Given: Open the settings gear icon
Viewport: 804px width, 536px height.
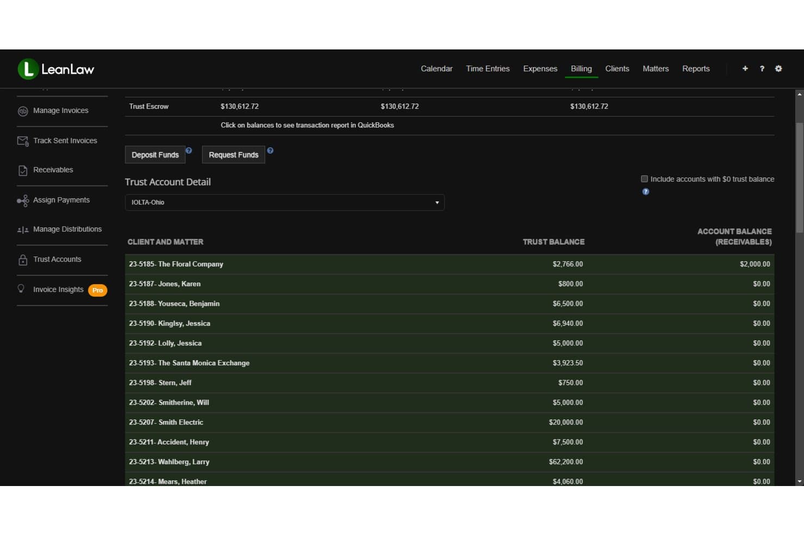Looking at the screenshot, I should (778, 68).
